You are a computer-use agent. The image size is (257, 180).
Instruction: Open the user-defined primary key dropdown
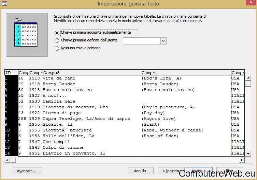[163, 41]
